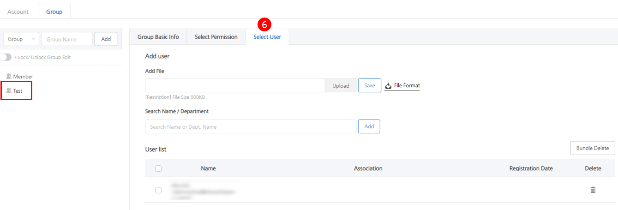Open the Group Basic Info tab

[x=158, y=37]
